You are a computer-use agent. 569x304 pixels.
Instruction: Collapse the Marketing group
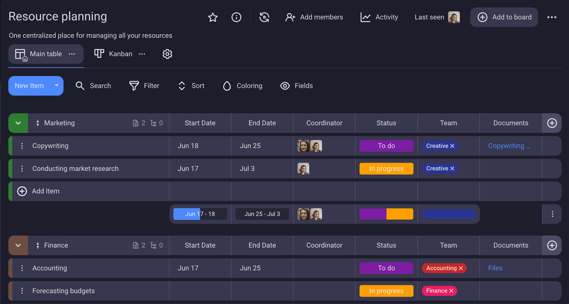(18, 123)
